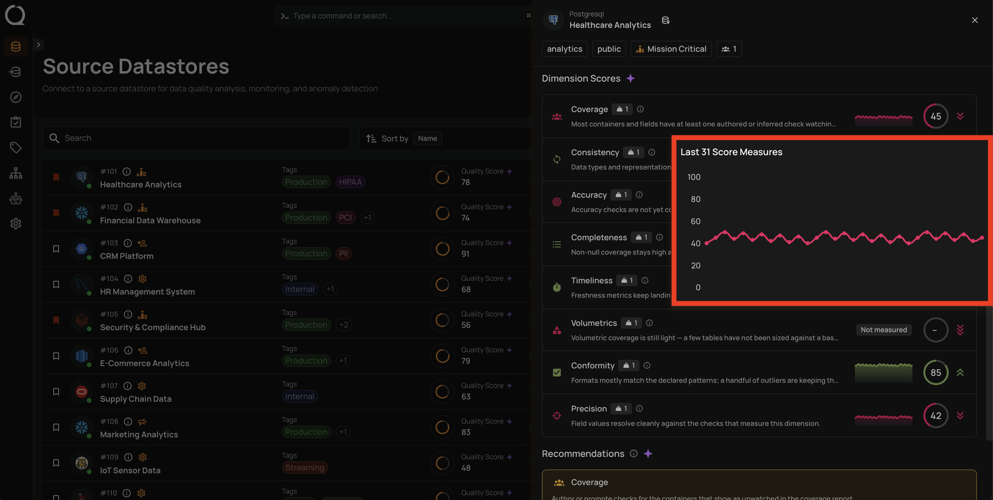This screenshot has width=993, height=500.
Task: Select the Mission Critical chip
Action: (671, 49)
